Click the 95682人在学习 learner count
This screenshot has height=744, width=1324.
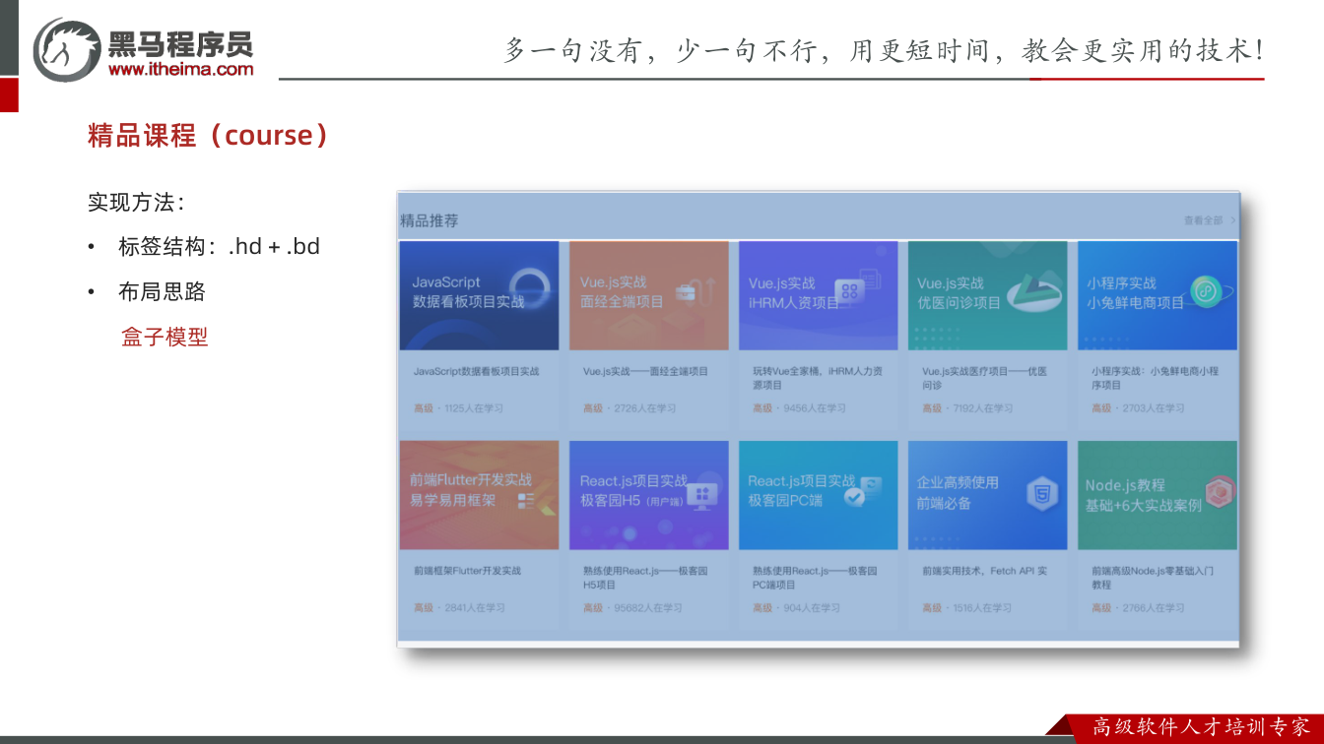pos(648,607)
